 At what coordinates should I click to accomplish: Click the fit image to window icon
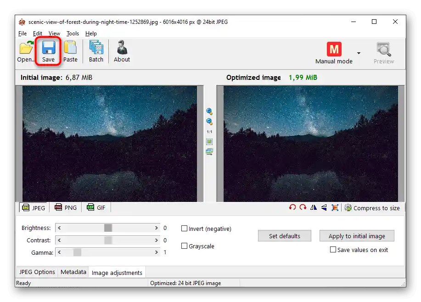pos(209,142)
